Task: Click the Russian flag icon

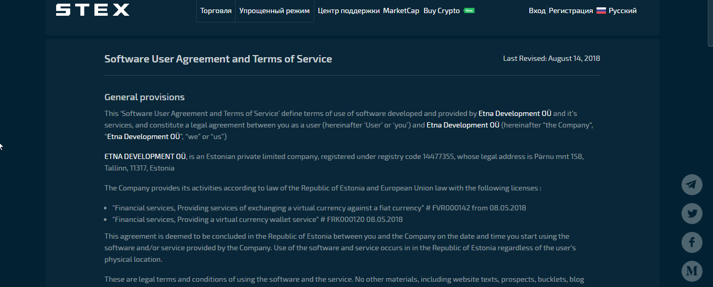Action: click(601, 10)
